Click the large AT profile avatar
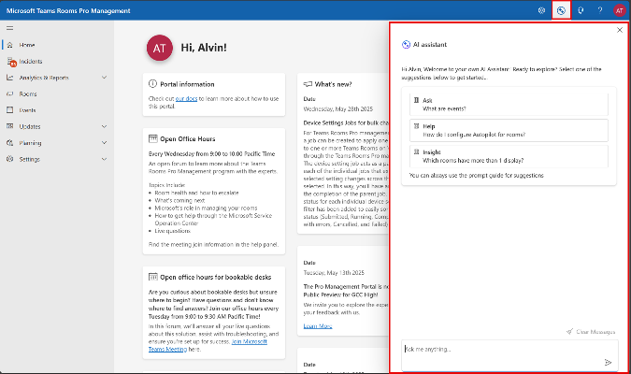This screenshot has width=631, height=374. pos(160,49)
